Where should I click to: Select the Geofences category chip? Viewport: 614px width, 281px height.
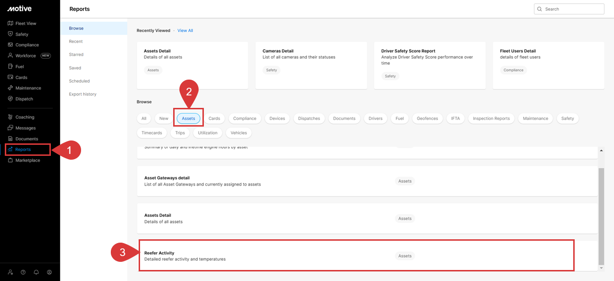point(428,118)
